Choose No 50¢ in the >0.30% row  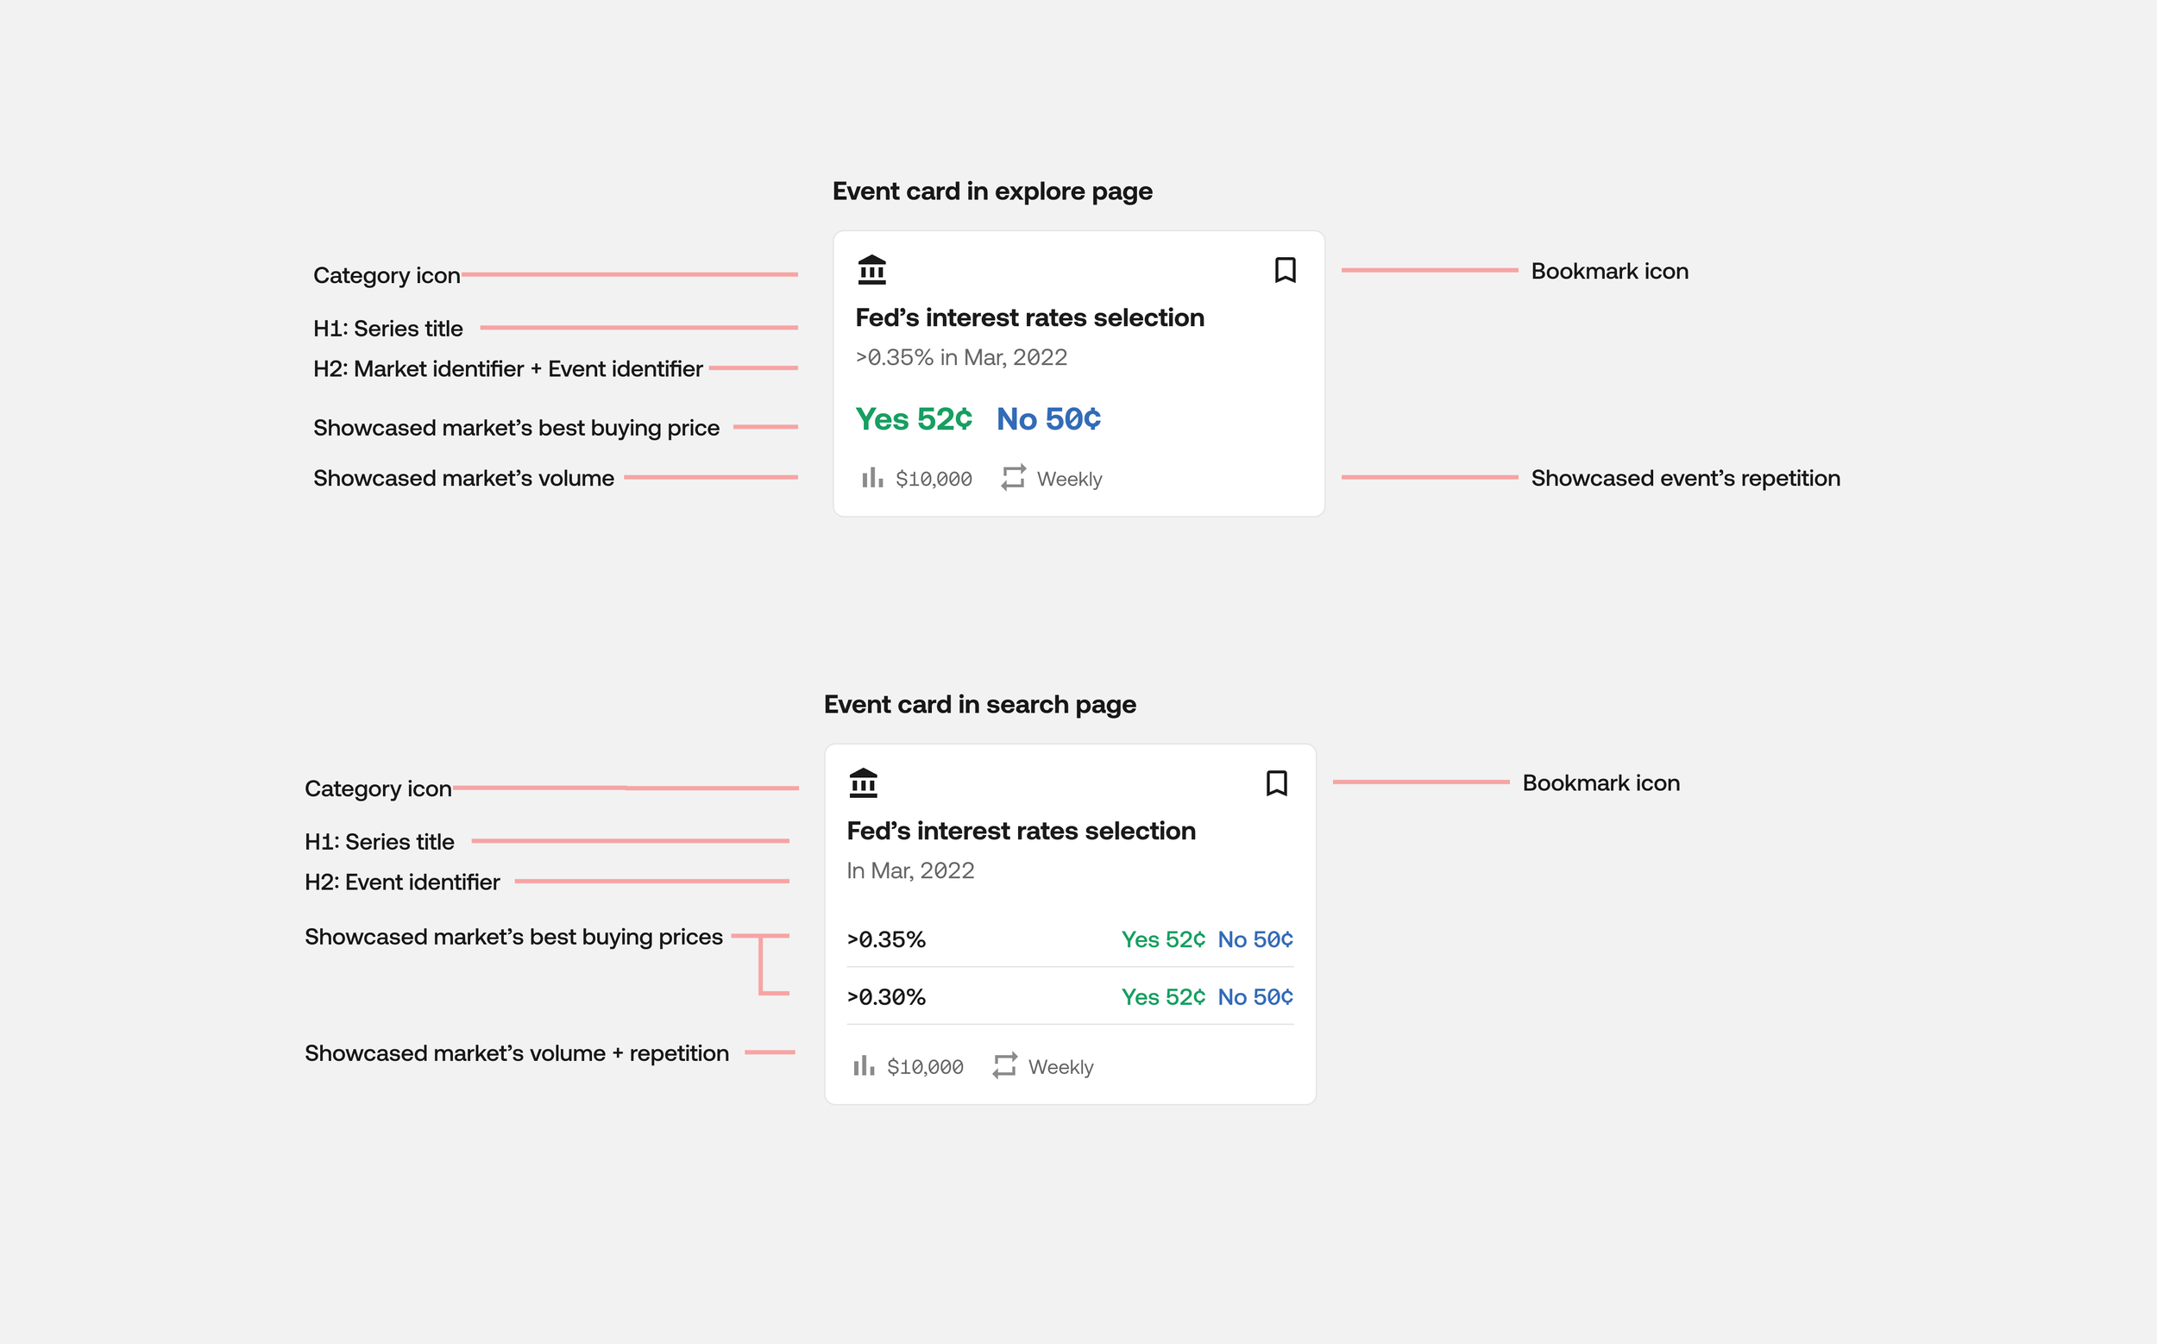(1255, 997)
